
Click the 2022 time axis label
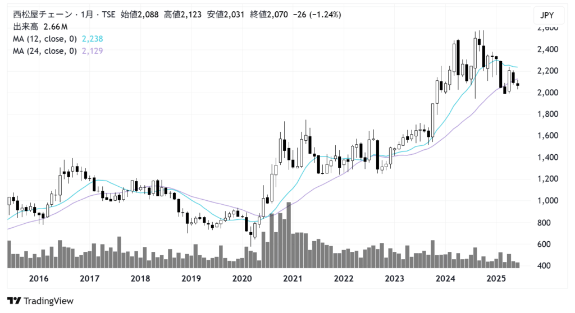344,279
